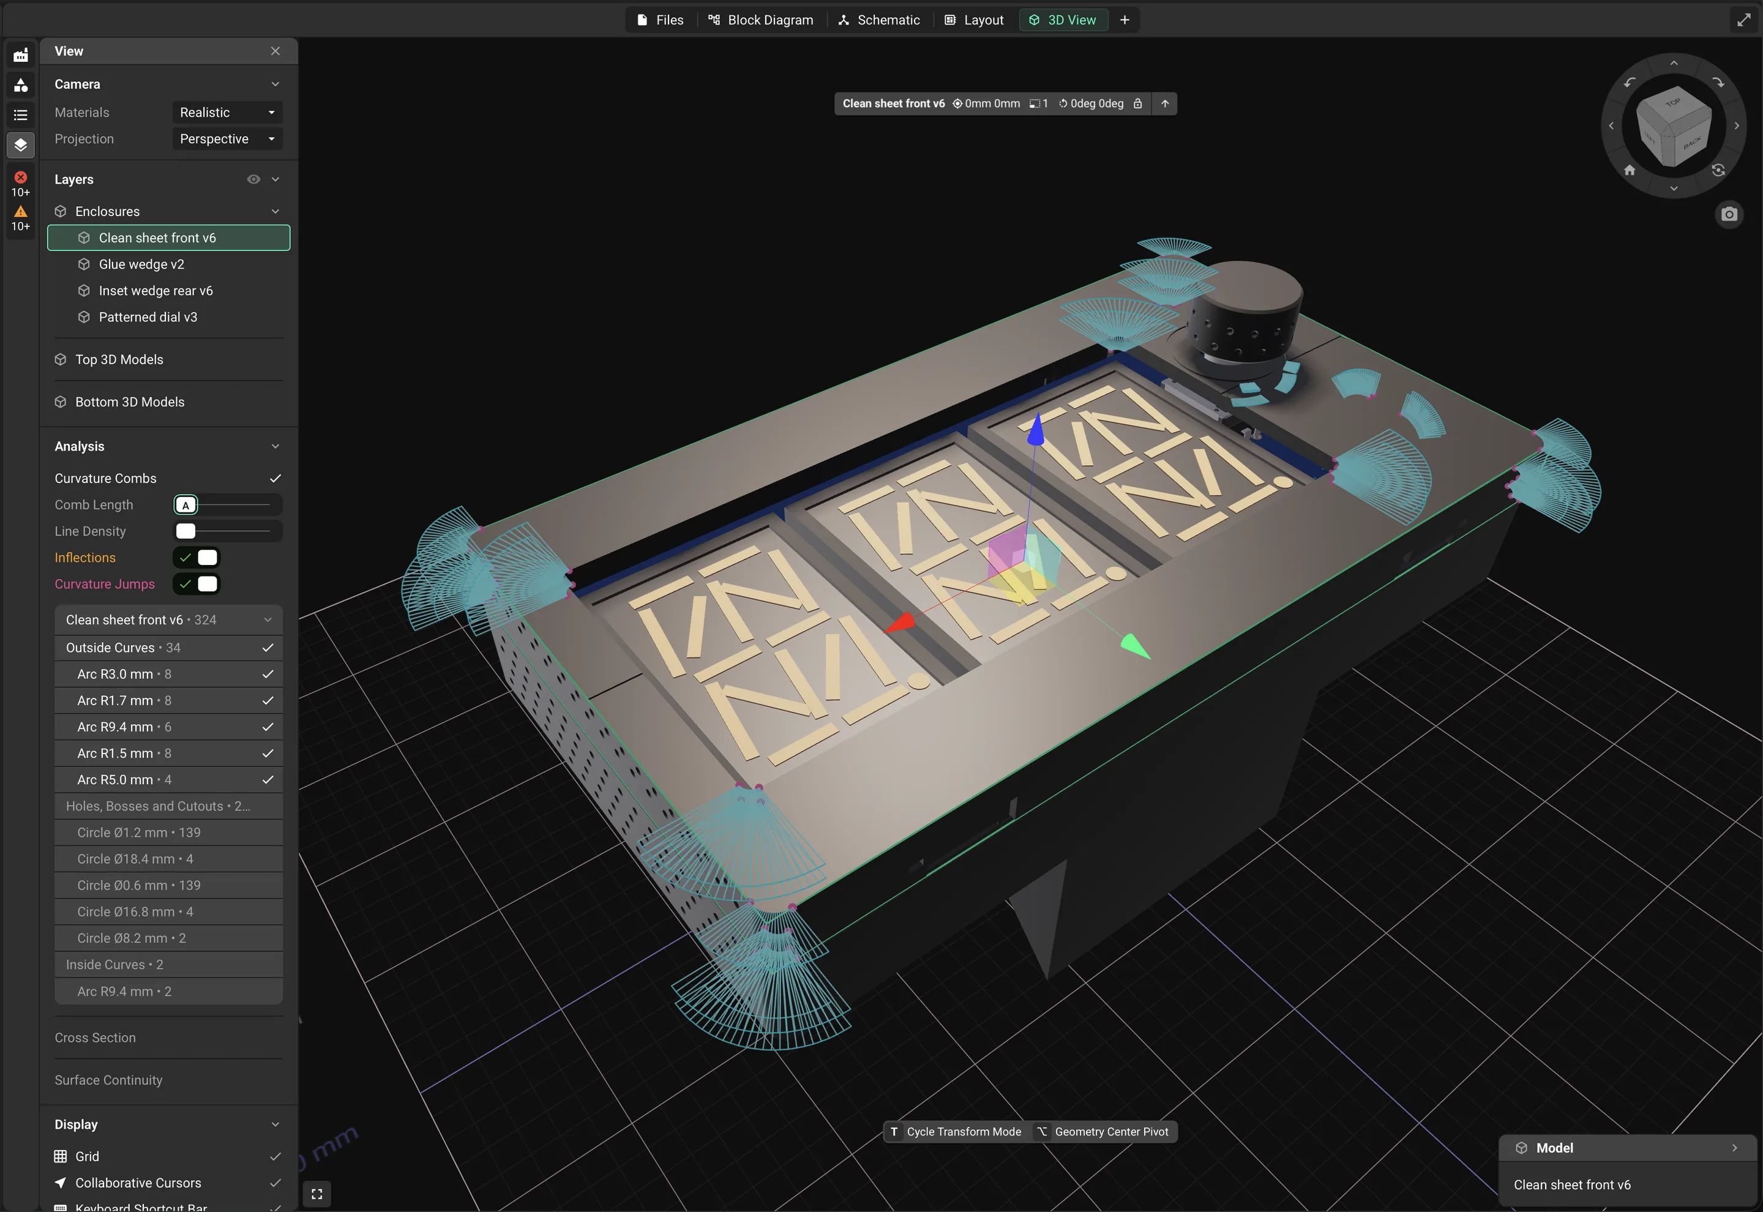Viewport: 1763px width, 1212px height.
Task: Click the fit-to-screen icon at viewport bottom
Action: pos(316,1194)
